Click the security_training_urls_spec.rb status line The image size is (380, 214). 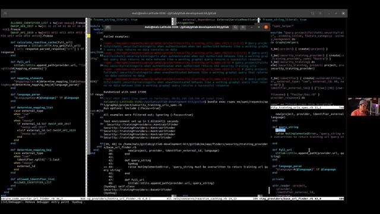(x=307, y=107)
